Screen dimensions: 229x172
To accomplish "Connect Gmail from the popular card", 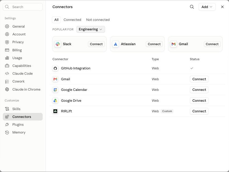I will coord(212,44).
